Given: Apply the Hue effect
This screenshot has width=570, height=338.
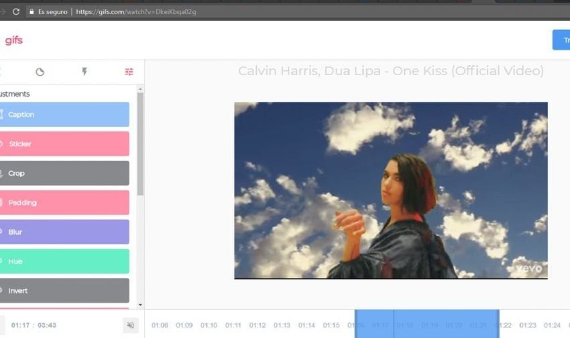Looking at the screenshot, I should point(64,262).
